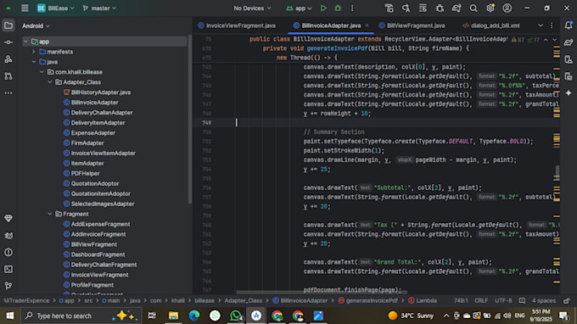The width and height of the screenshot is (577, 324).
Task: Open the account profile icon
Action: coord(507,8)
